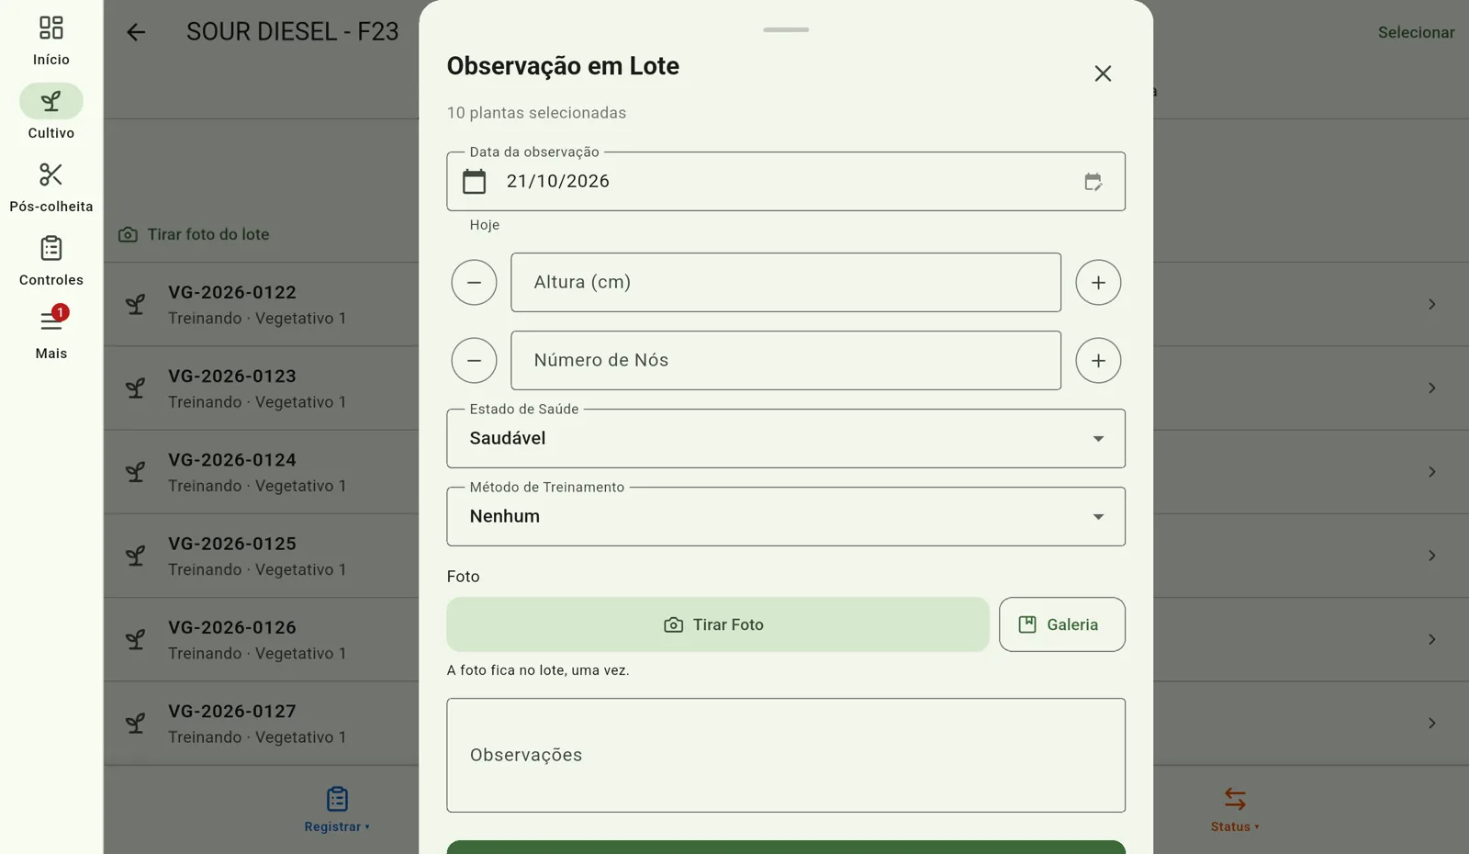Decrease Número de Nós with minus button
This screenshot has height=854, width=1469.
(474, 360)
